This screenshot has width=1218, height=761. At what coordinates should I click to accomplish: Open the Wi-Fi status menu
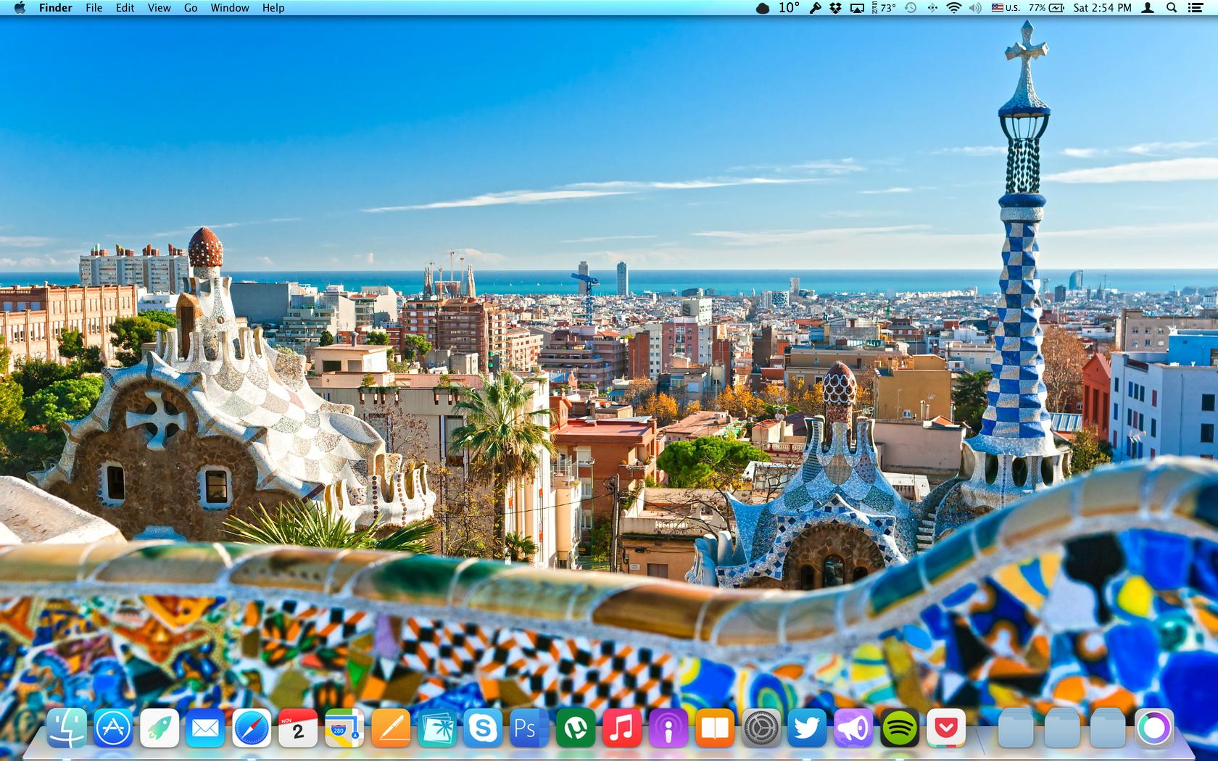pos(954,8)
